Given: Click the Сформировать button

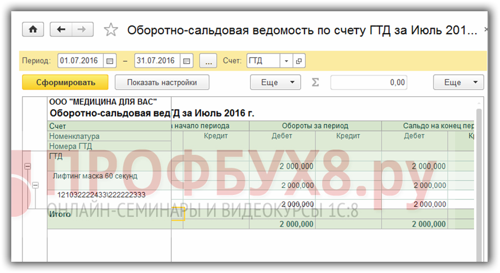Looking at the screenshot, I should (x=65, y=82).
